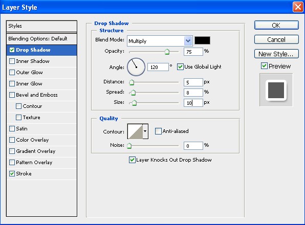Click the New Style... button
This screenshot has height=225, width=305.
(x=276, y=54)
